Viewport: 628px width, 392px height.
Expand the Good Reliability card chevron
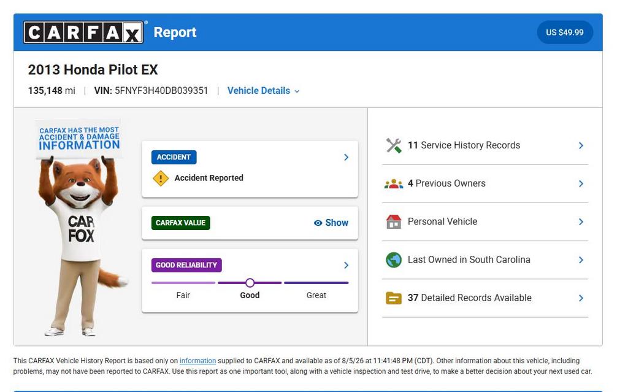(346, 265)
